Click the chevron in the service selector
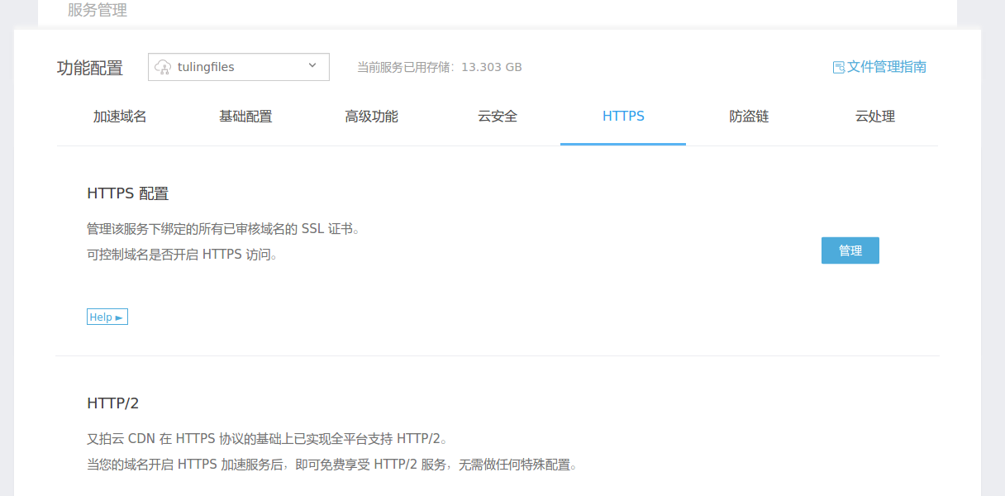 coord(312,66)
